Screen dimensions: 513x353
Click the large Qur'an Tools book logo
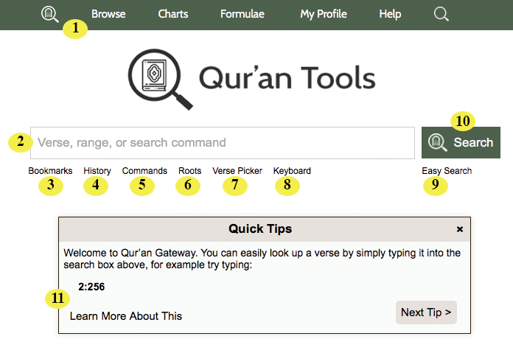click(x=161, y=79)
